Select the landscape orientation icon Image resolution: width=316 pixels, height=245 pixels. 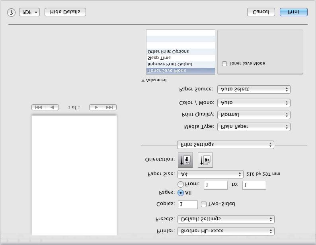click(205, 160)
